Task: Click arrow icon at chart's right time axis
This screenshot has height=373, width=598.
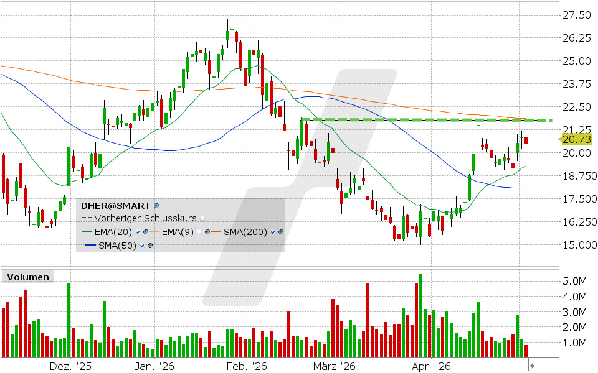Action: pyautogui.click(x=531, y=366)
